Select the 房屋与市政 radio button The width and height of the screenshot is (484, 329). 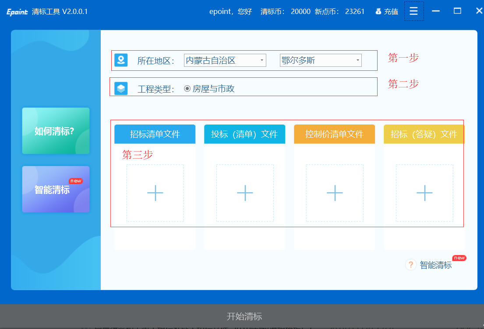pos(187,89)
